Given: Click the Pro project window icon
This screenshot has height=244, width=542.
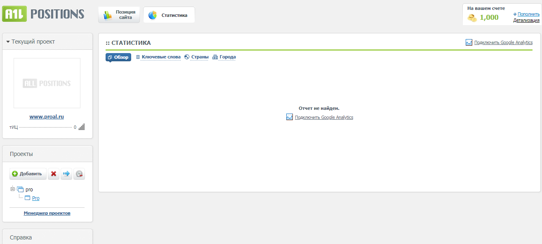Looking at the screenshot, I should coord(28,198).
